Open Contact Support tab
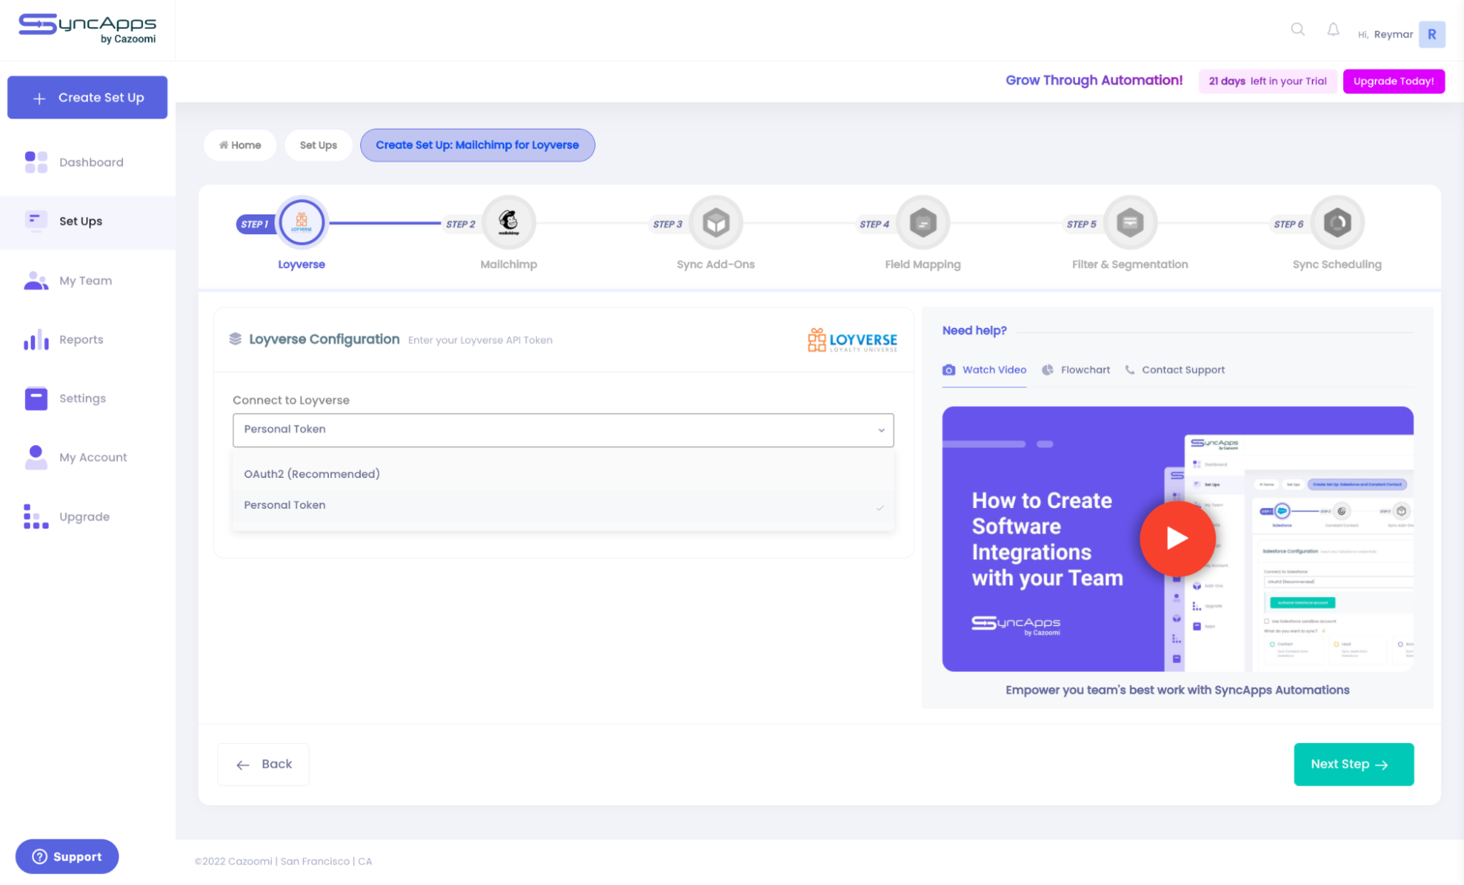 [x=1174, y=370]
